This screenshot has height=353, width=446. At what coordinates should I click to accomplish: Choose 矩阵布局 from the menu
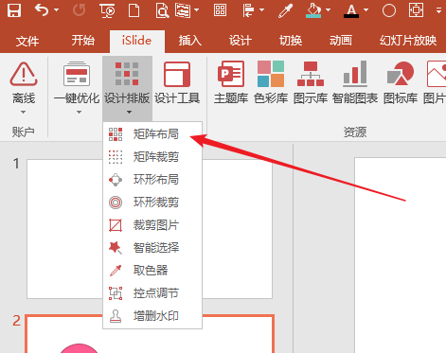[x=152, y=134]
